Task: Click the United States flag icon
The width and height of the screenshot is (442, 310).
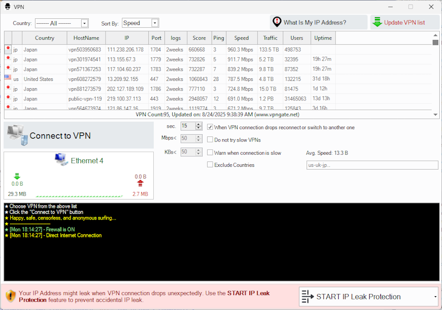Action: pyautogui.click(x=8, y=78)
